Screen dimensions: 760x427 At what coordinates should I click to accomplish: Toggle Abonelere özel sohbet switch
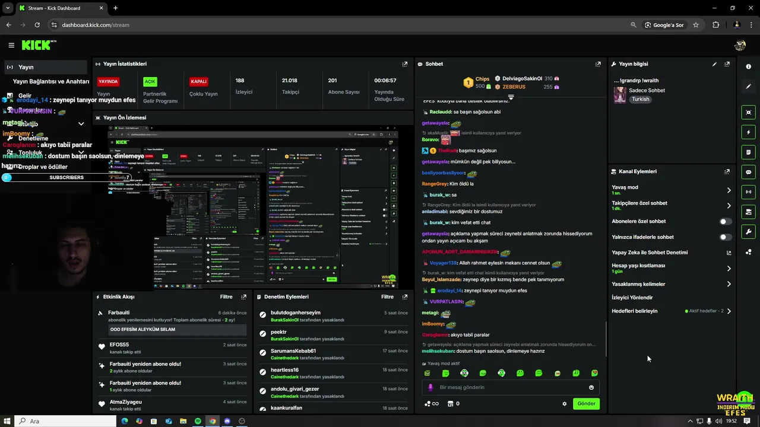pos(725,221)
